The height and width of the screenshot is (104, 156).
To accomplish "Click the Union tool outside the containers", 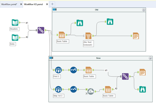I will tap(41, 30).
